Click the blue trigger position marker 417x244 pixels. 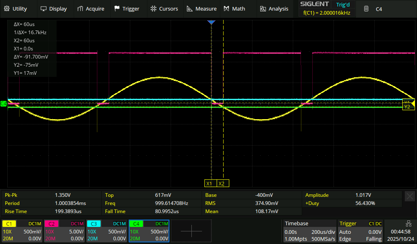(211, 22)
